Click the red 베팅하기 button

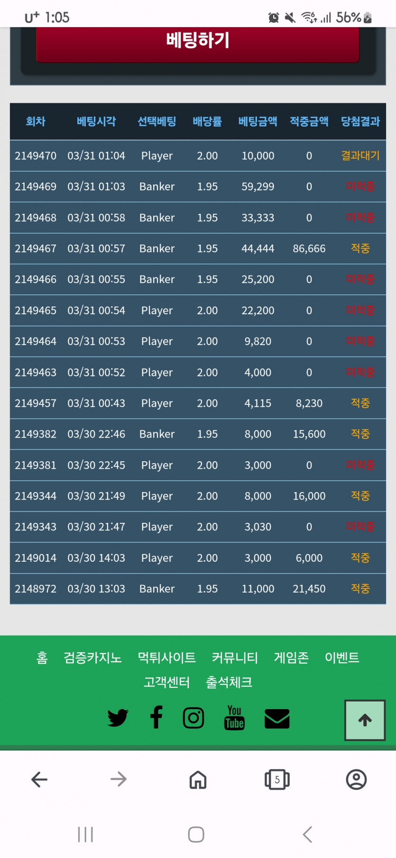pyautogui.click(x=198, y=43)
